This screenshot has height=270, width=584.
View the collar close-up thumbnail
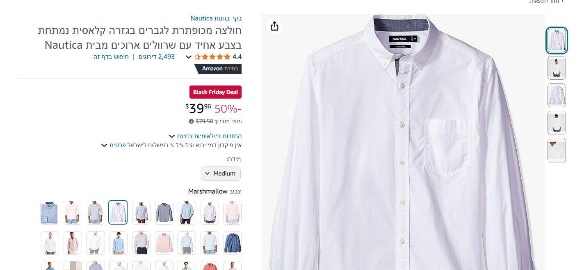point(557,151)
